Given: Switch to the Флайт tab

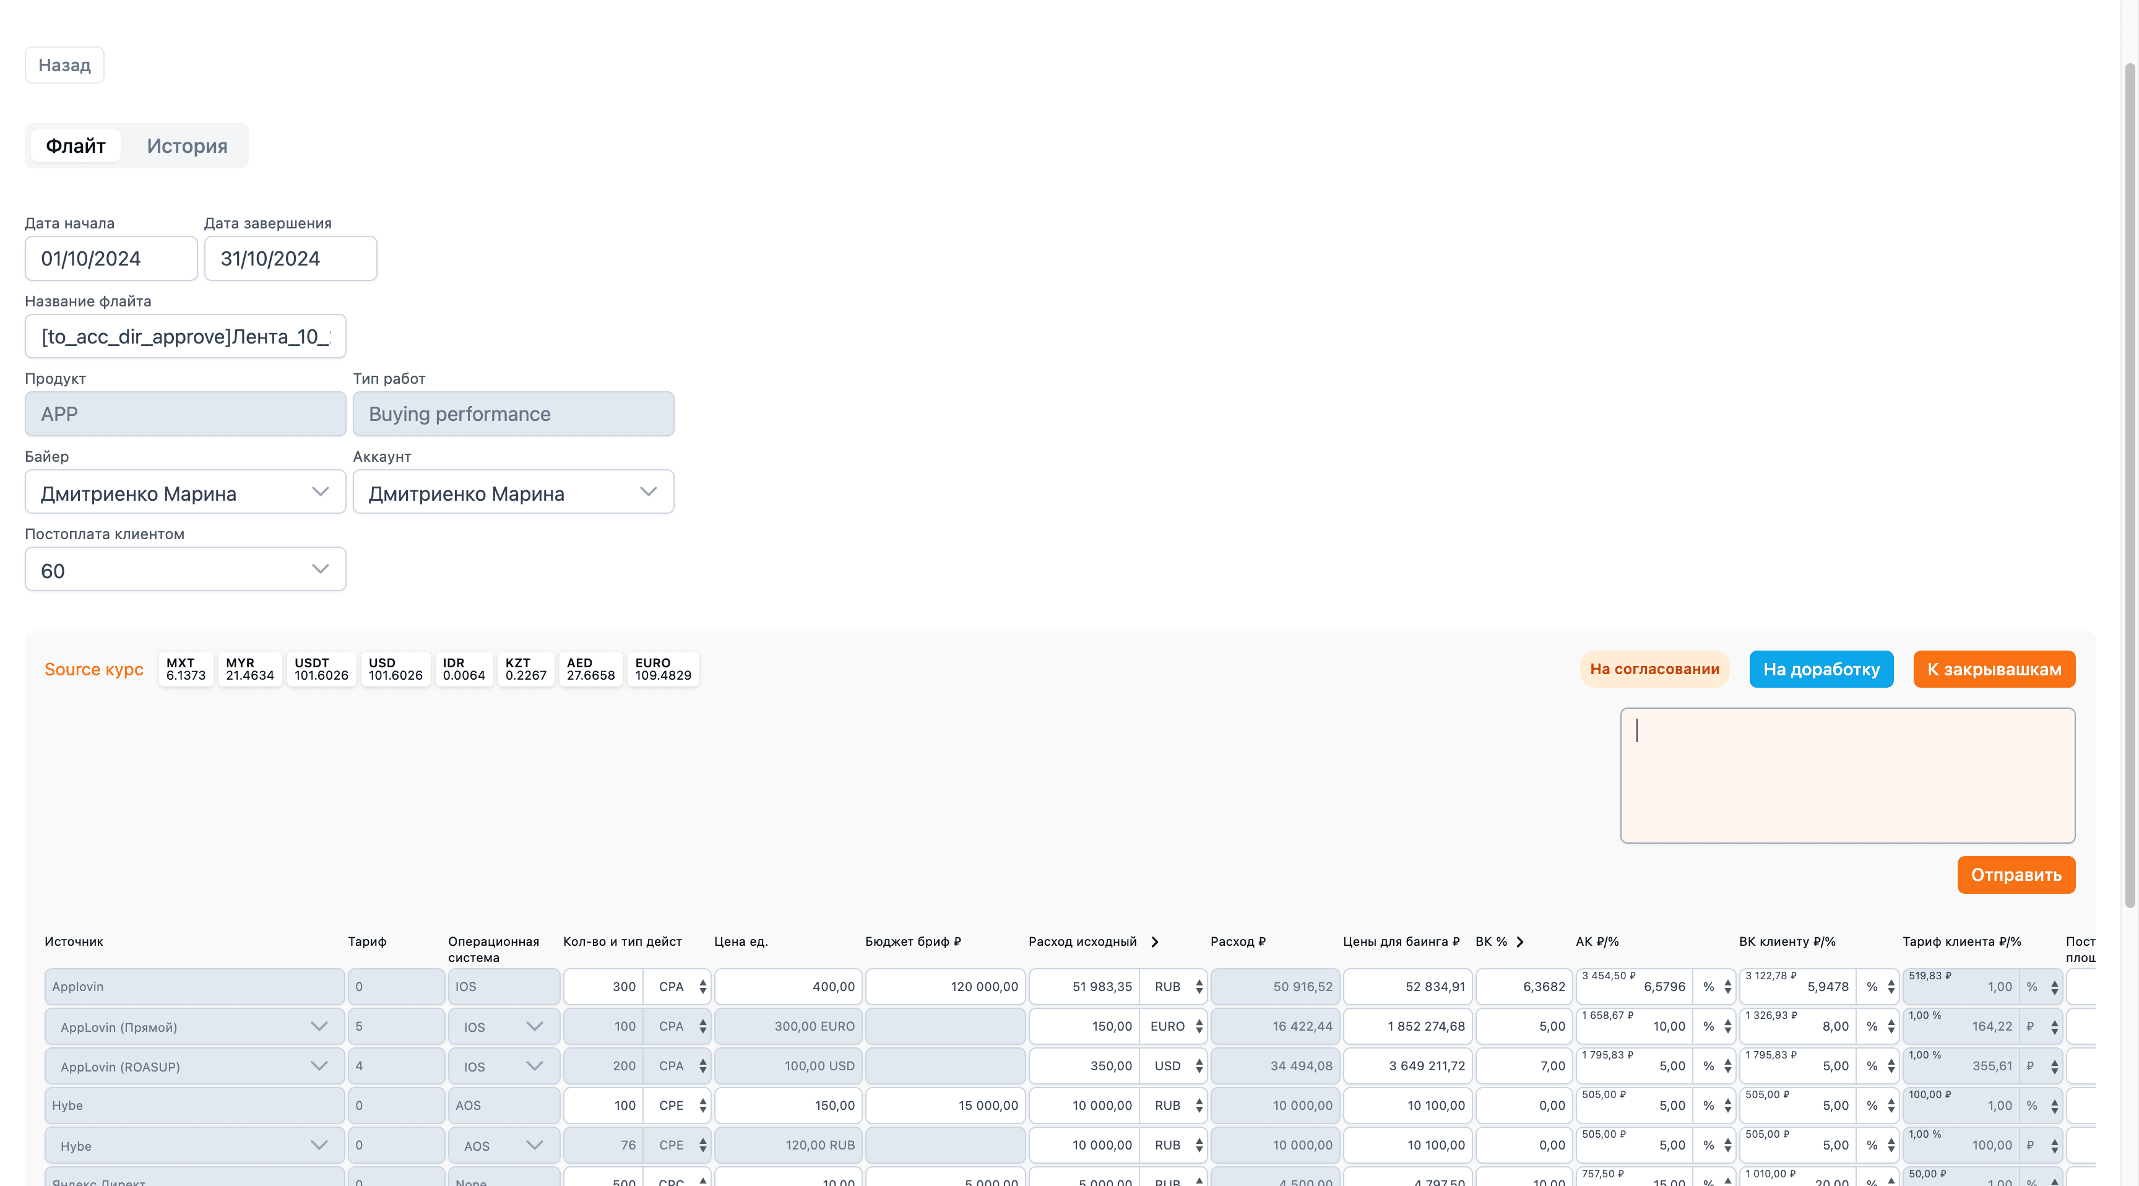Looking at the screenshot, I should click(x=76, y=146).
